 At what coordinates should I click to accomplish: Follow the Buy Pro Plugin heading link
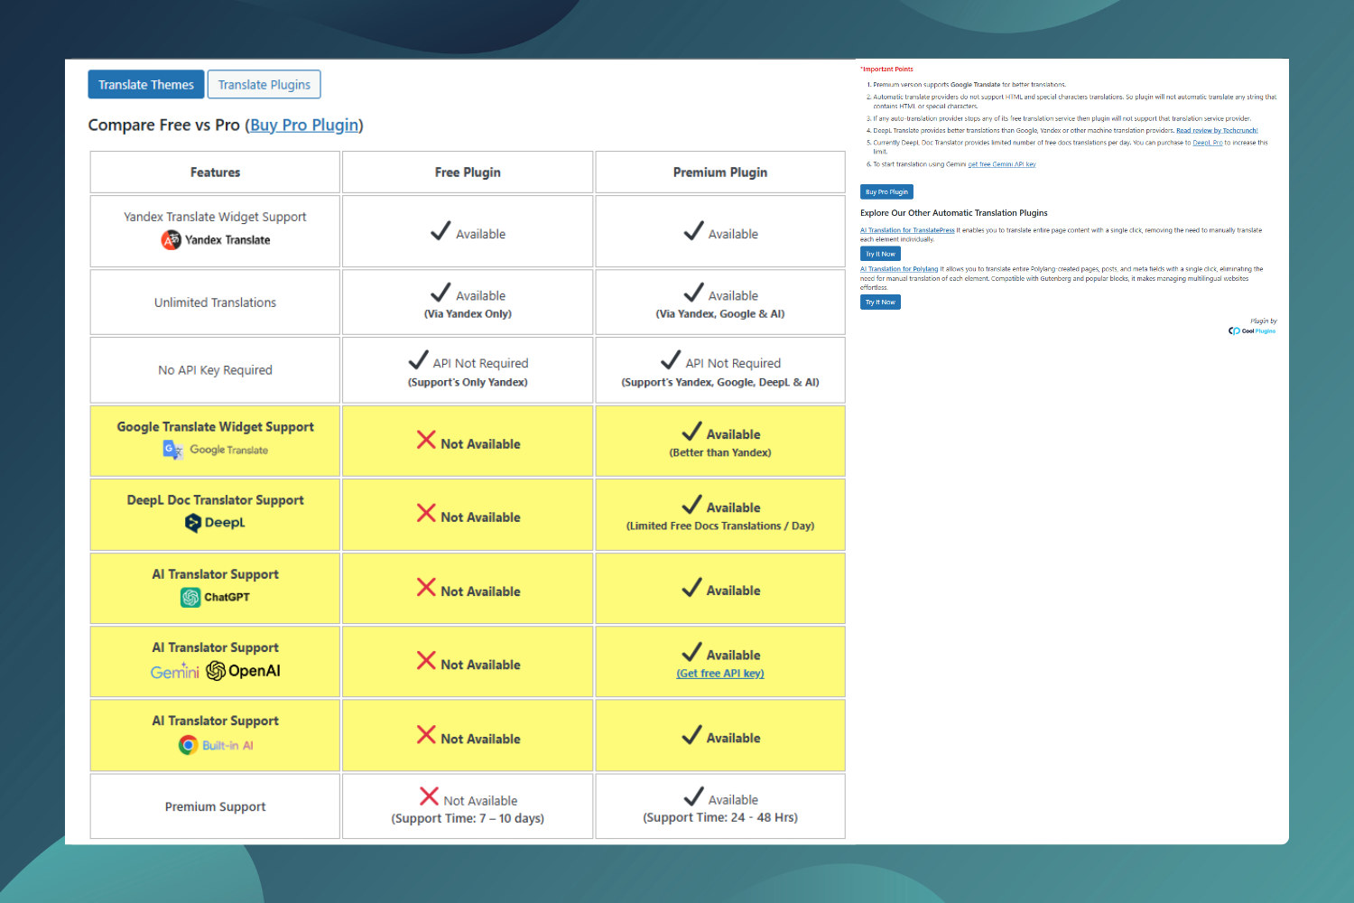[x=304, y=125]
